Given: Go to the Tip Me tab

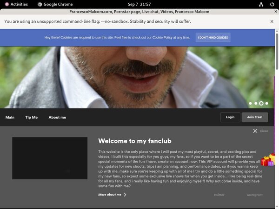Looking at the screenshot, I should [32, 118].
